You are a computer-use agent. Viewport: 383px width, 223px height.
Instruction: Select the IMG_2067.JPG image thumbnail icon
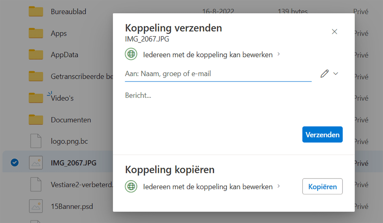click(x=36, y=163)
